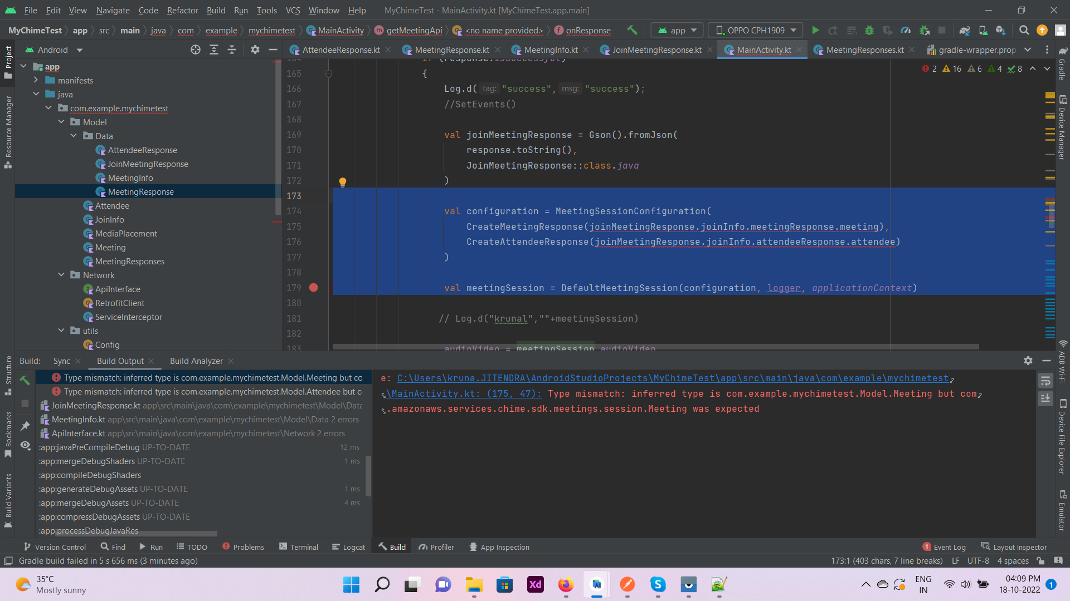Viewport: 1070px width, 601px height.
Task: Debug the app using the bug icon
Action: click(x=869, y=30)
